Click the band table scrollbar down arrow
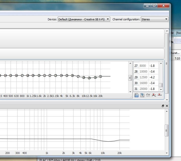Image resolution: width=181 pixels, height=161 pixels. 161,89
